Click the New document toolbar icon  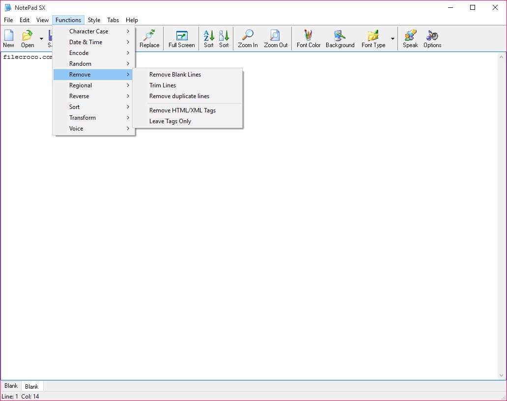click(x=8, y=38)
